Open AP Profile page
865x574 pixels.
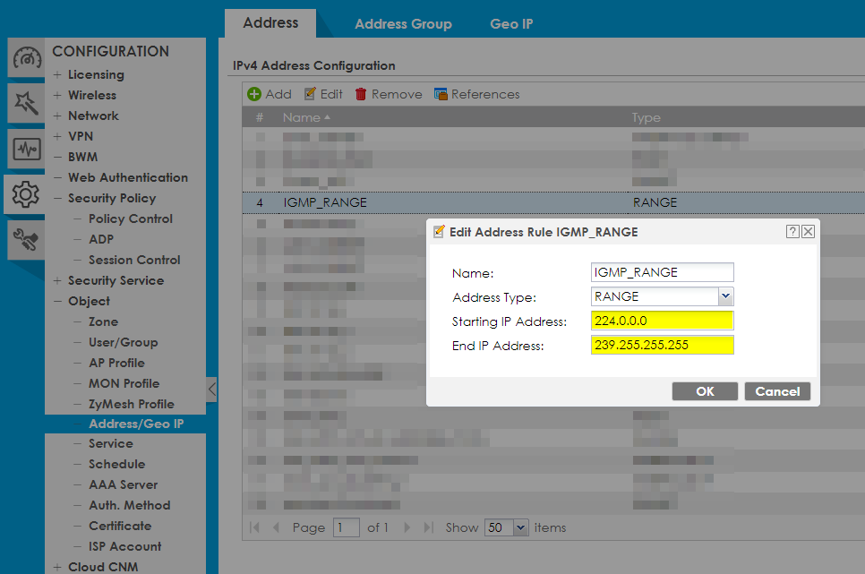pyautogui.click(x=117, y=364)
